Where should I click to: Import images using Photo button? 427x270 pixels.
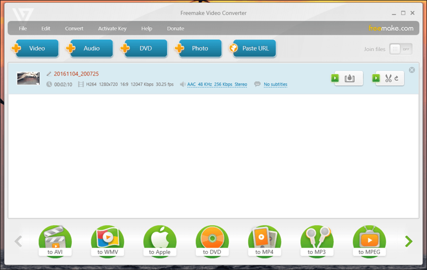pyautogui.click(x=200, y=48)
